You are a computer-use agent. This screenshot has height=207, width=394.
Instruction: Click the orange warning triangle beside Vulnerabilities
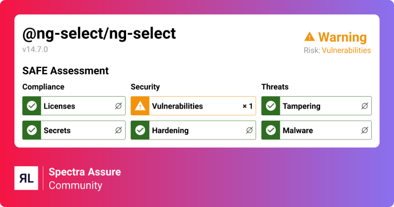[140, 106]
